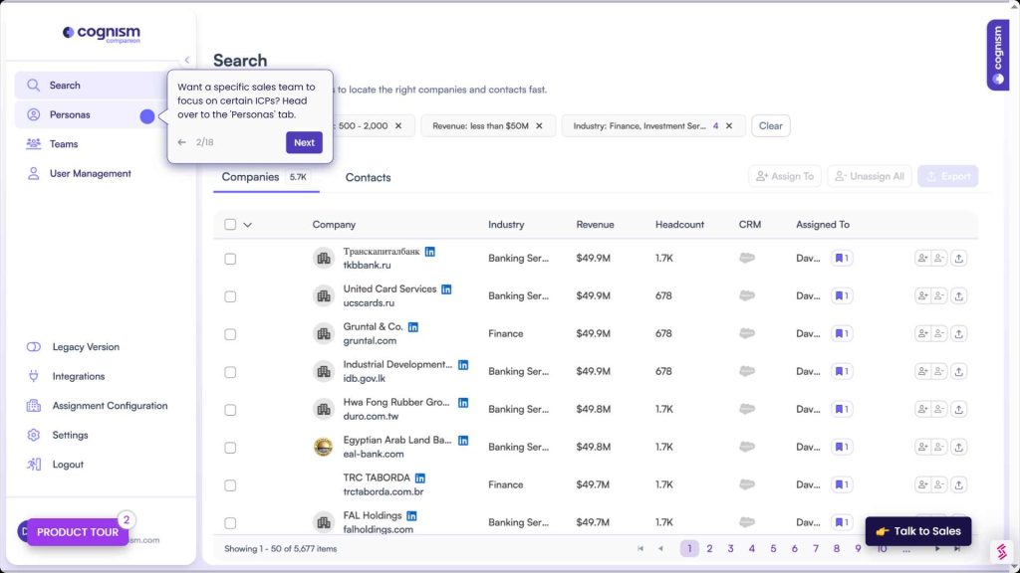The image size is (1020, 573).
Task: Click the unassign-user icon on United Card Services row
Action: (x=936, y=295)
